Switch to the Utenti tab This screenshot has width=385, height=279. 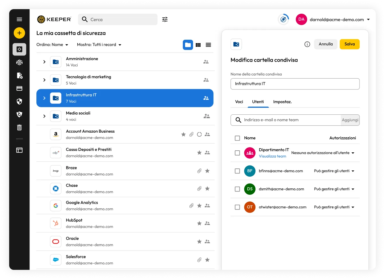(258, 102)
